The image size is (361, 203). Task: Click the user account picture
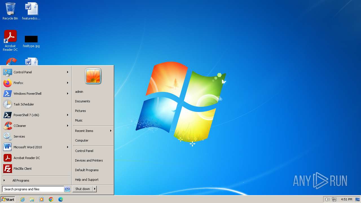pos(93,76)
